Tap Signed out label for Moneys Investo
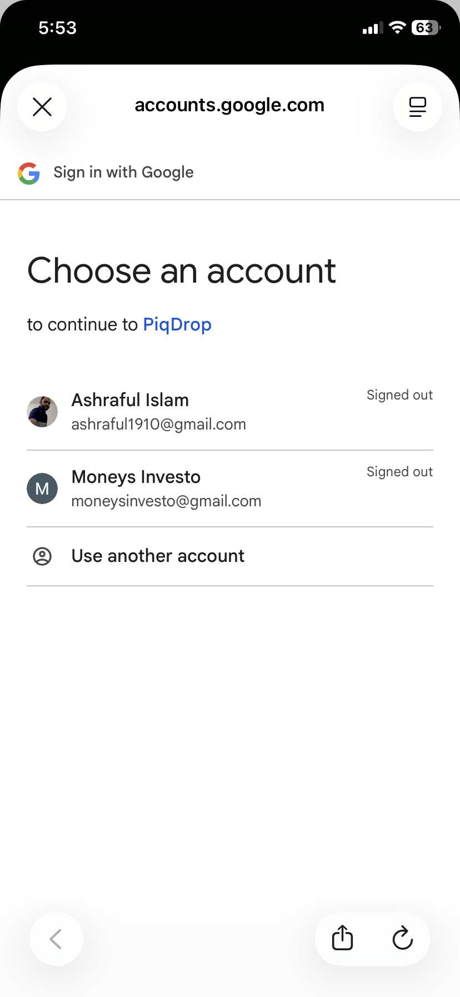The width and height of the screenshot is (460, 997). click(399, 472)
